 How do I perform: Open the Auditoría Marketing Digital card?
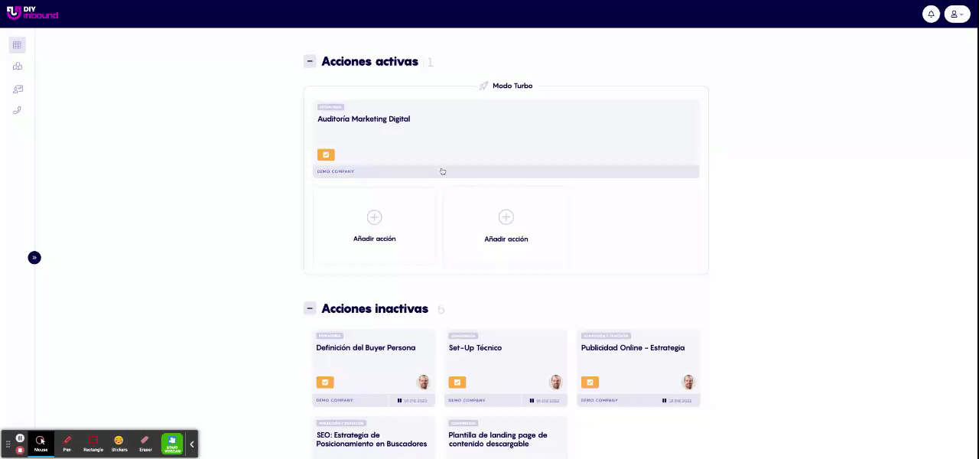(x=506, y=138)
